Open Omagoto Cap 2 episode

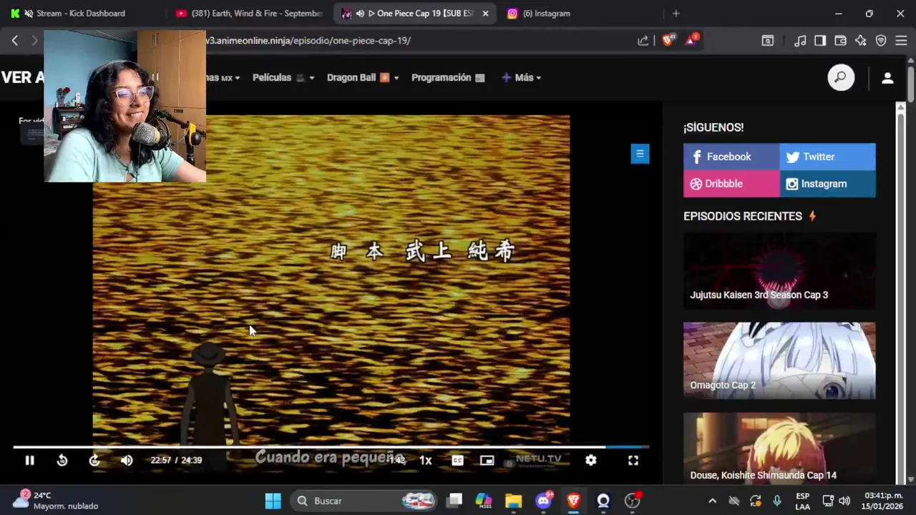(x=779, y=360)
